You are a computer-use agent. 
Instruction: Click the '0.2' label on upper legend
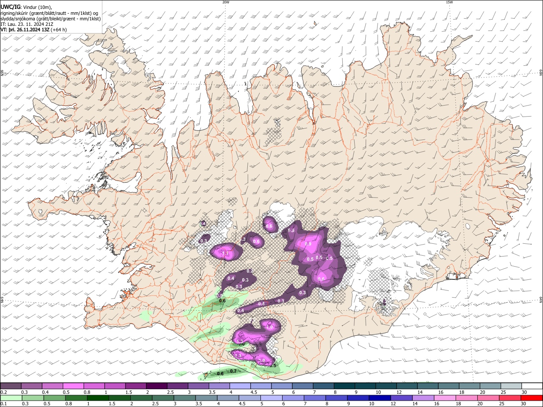3,392
